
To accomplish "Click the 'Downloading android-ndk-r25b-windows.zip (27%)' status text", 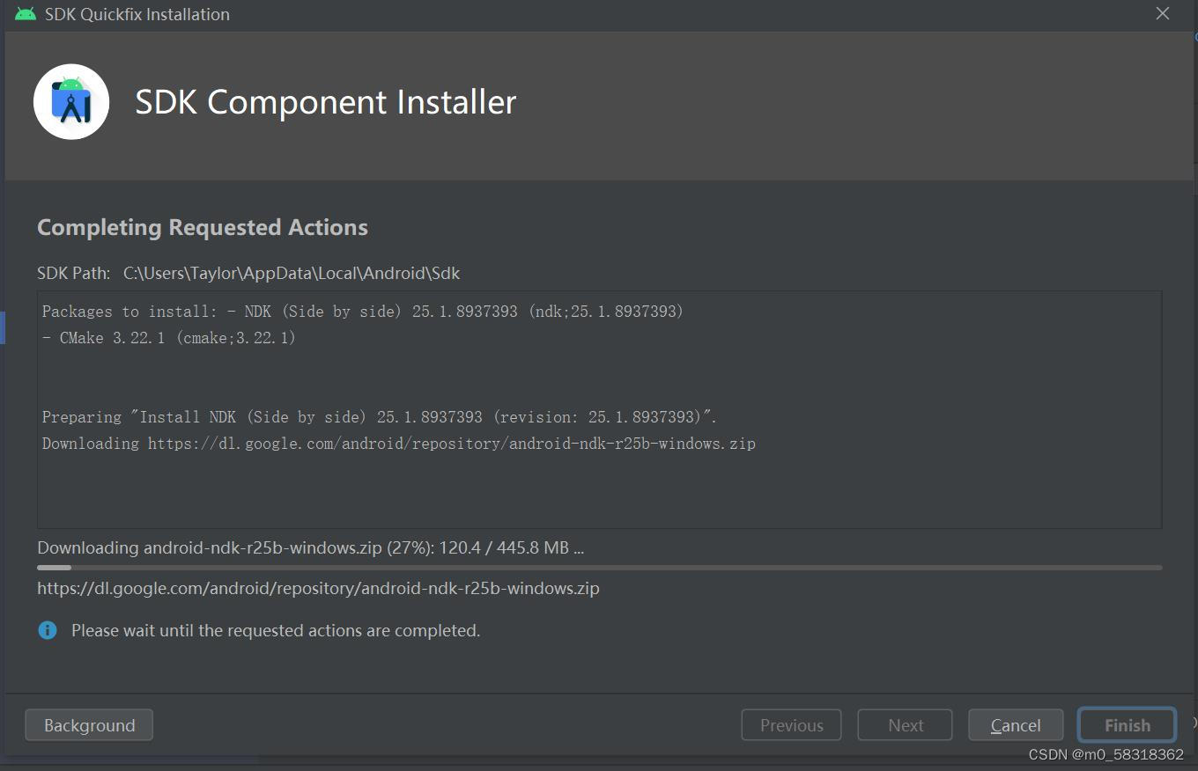I will tap(311, 547).
